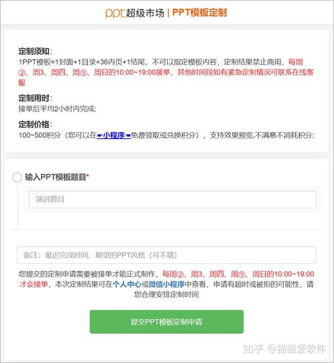Focus the 演讲题目 input field
The image size is (334, 363).
172,199
